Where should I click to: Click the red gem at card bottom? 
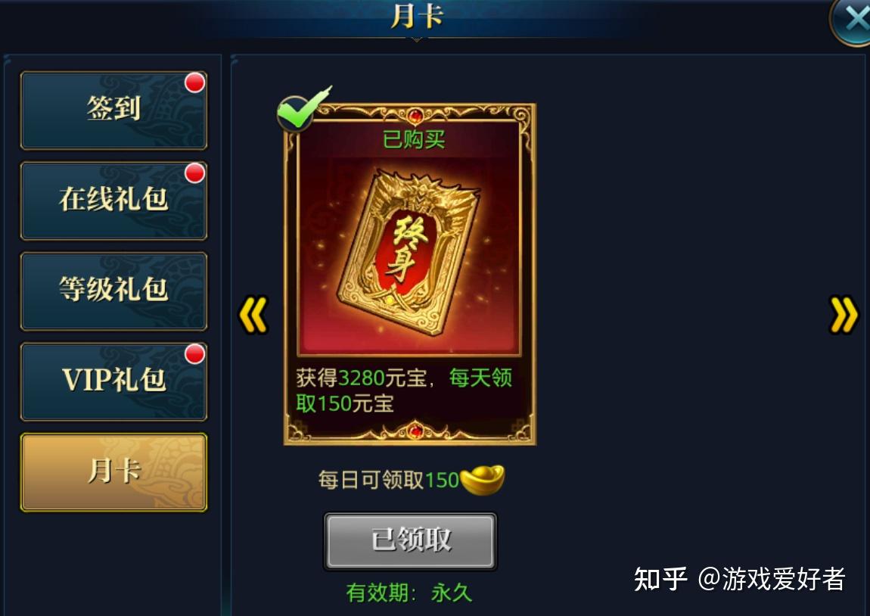pos(415,431)
